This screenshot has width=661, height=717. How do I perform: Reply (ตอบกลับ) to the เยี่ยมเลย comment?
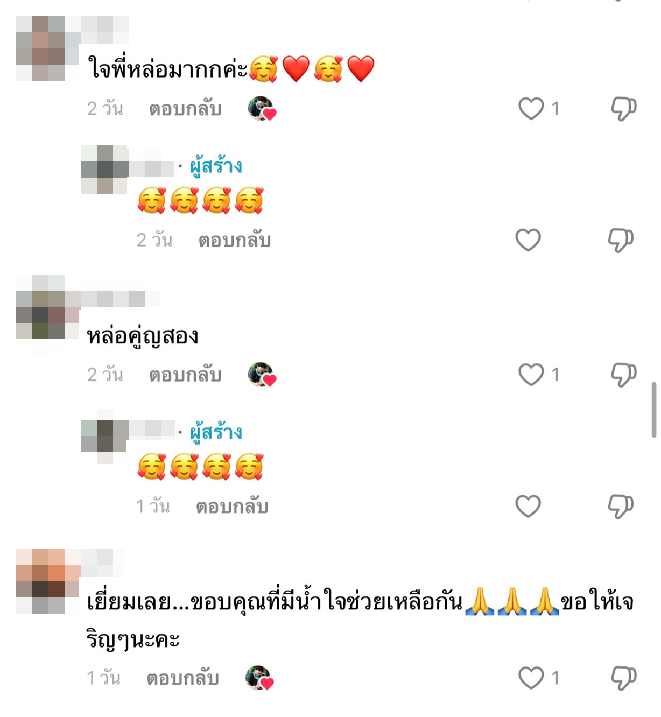coord(182,678)
